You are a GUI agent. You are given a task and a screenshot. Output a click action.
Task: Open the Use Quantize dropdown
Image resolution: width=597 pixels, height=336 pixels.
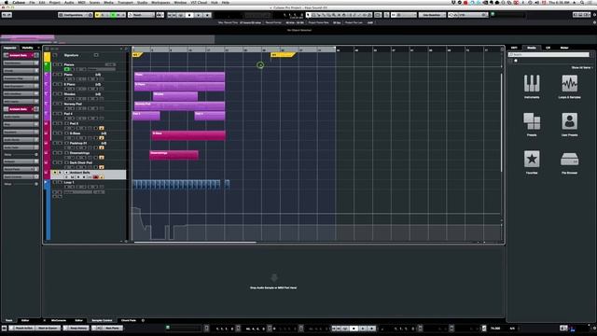432,15
